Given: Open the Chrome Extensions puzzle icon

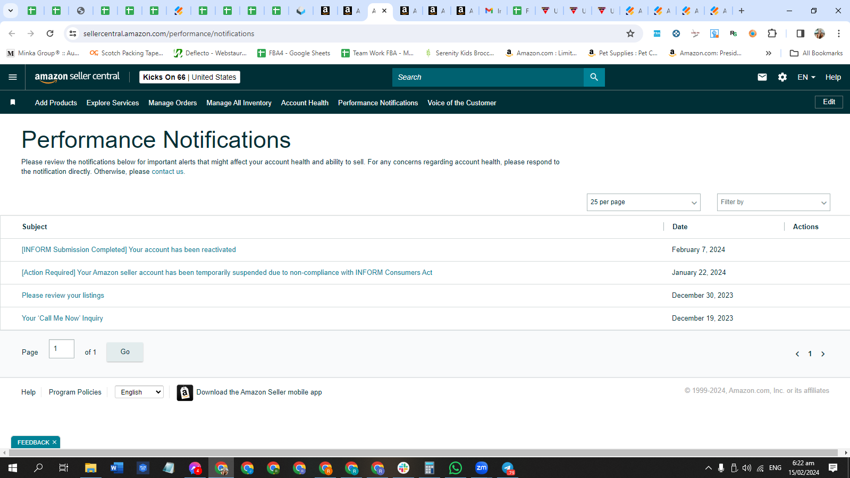Looking at the screenshot, I should click(772, 33).
